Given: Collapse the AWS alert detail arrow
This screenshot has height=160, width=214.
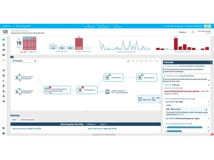Looking at the screenshot, I should (206, 109).
